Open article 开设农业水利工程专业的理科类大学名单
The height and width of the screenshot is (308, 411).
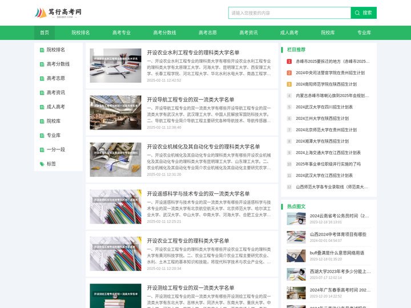tap(193, 52)
